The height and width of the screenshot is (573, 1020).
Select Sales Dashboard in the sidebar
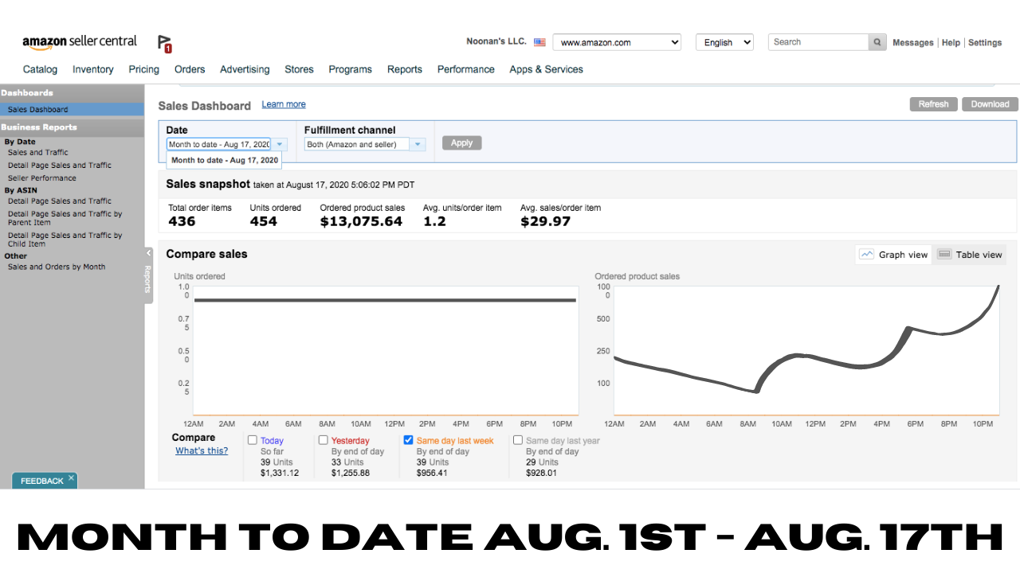pos(72,110)
